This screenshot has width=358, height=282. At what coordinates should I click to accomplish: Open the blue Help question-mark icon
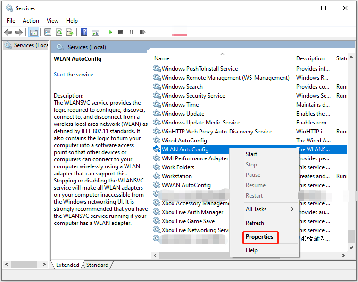click(x=84, y=32)
